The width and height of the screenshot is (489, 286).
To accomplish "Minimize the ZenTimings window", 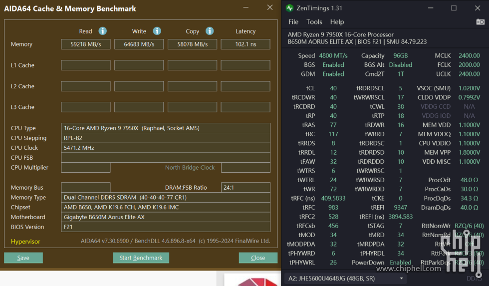I will tap(431, 8).
